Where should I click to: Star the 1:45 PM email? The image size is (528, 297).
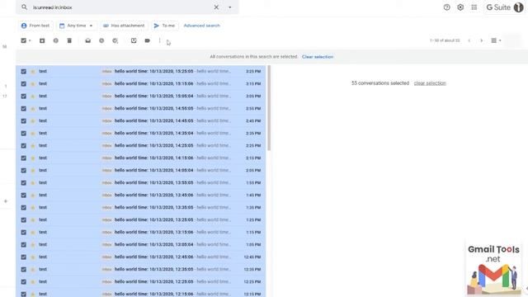[x=33, y=195]
